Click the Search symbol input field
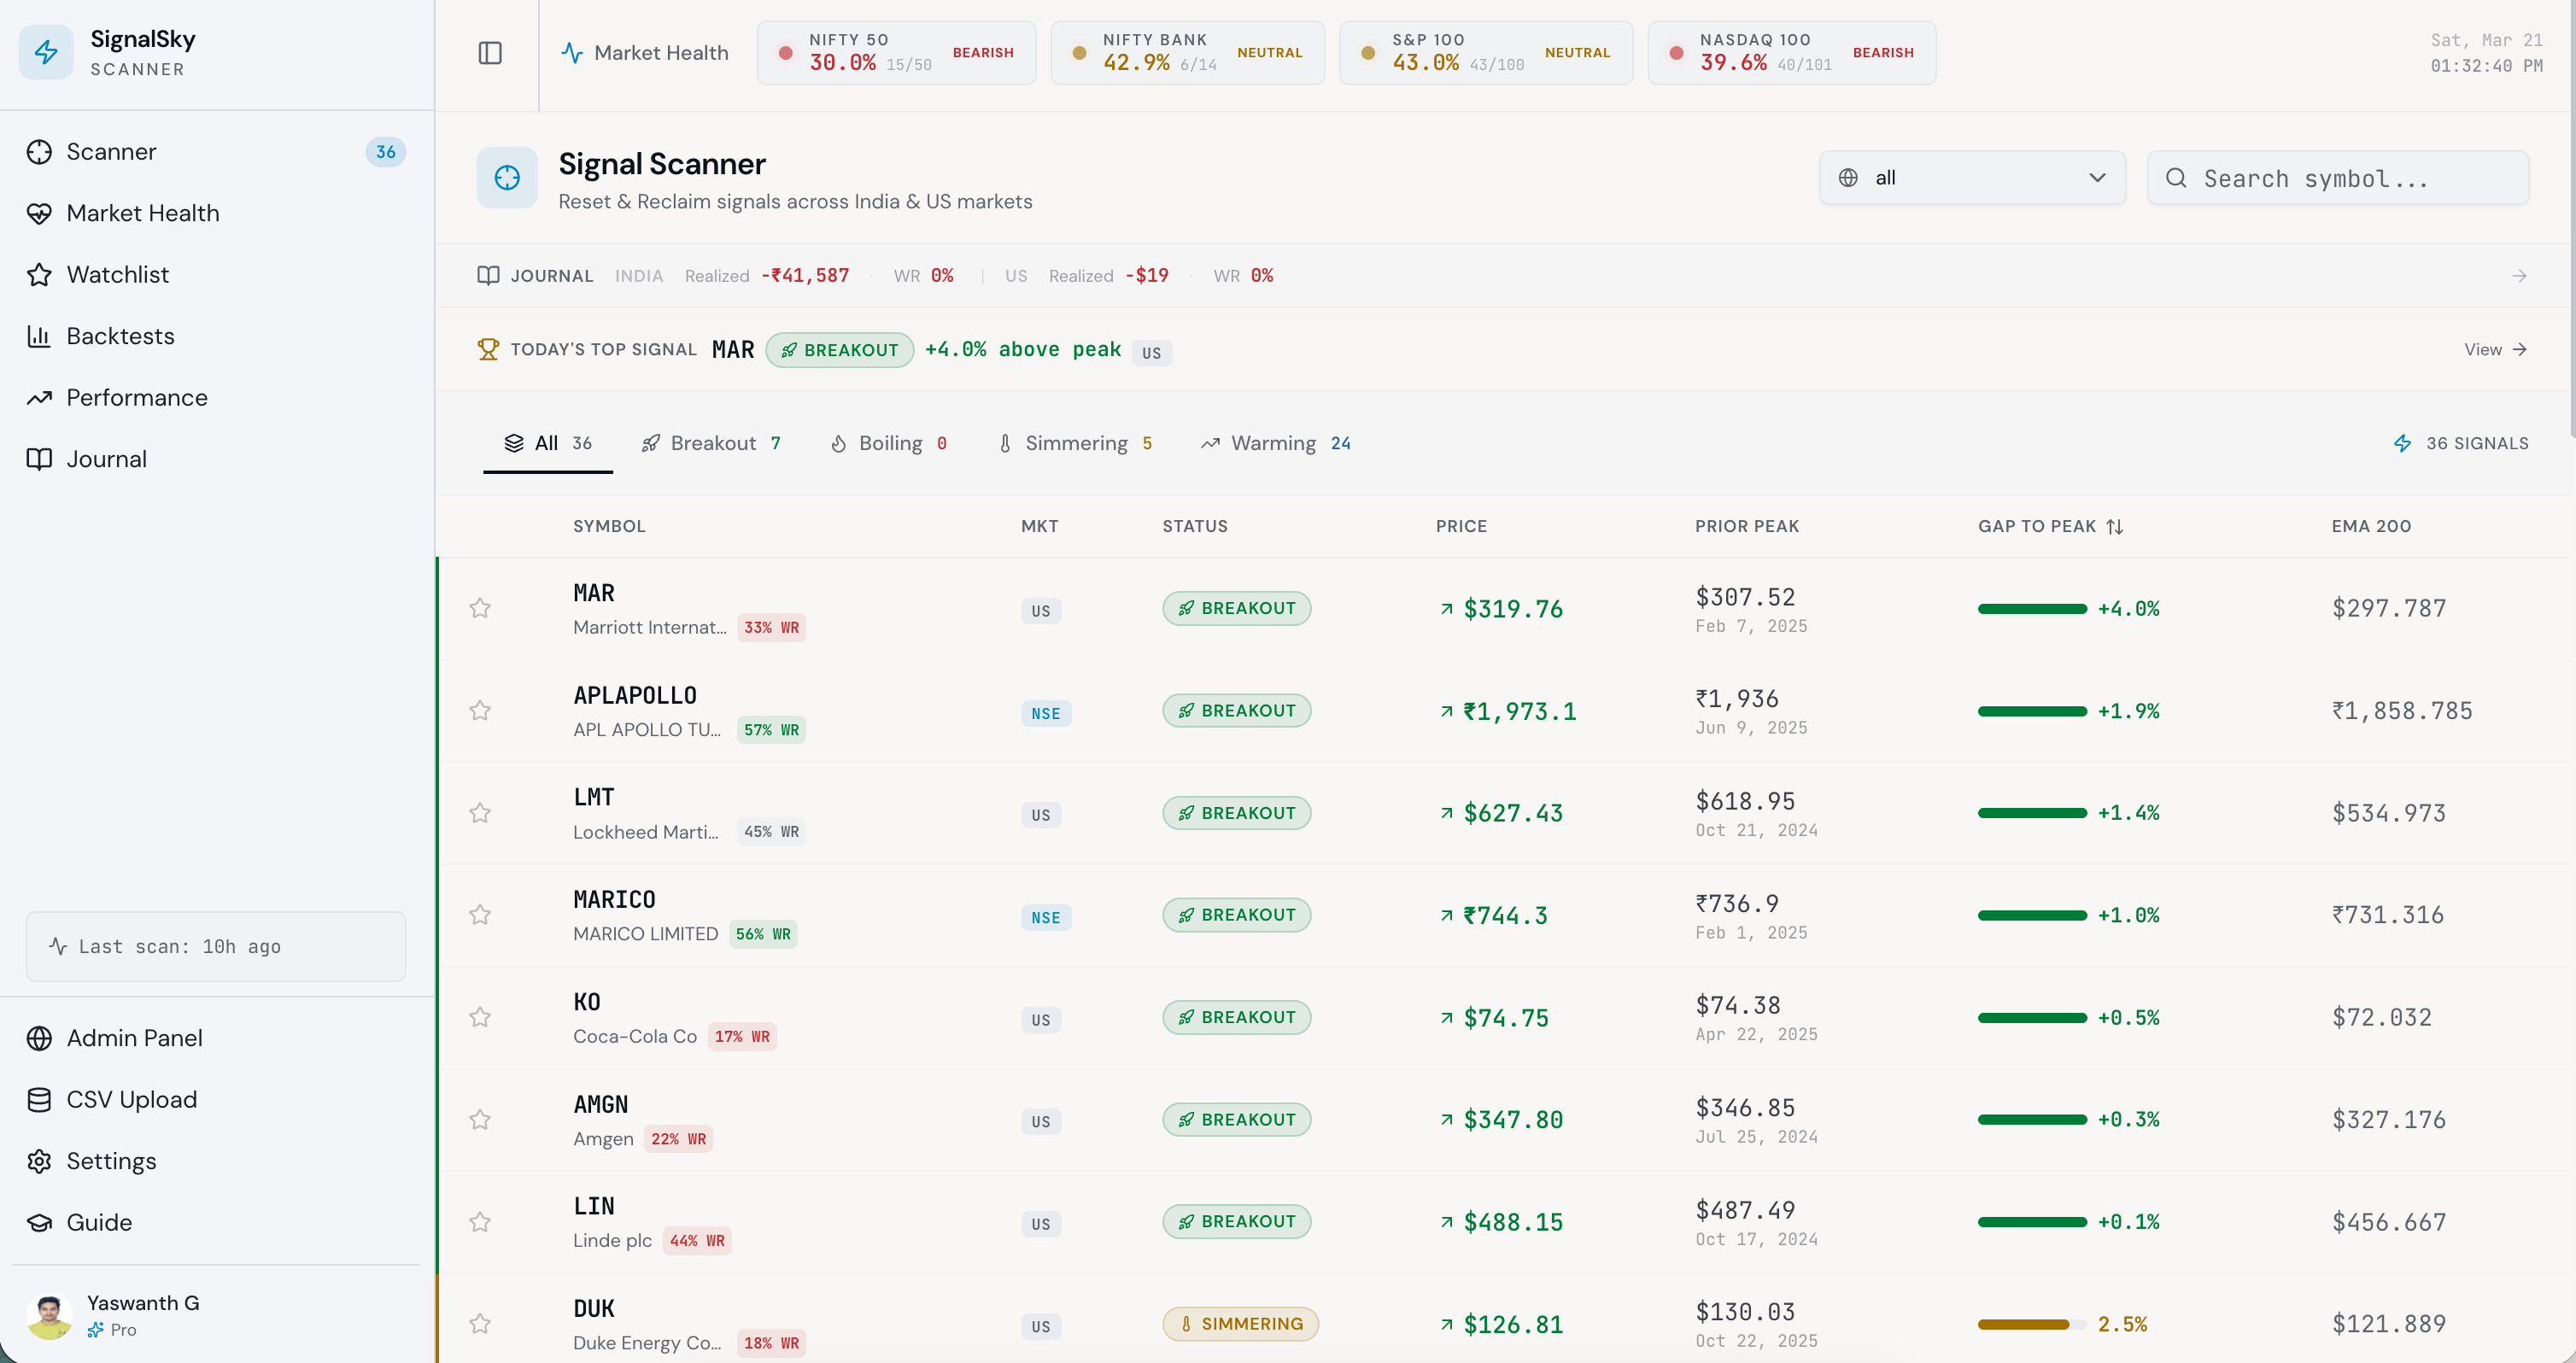The image size is (2576, 1363). pos(2338,178)
